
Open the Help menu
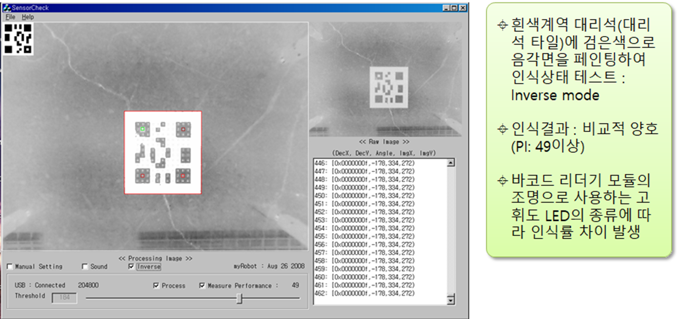click(28, 17)
